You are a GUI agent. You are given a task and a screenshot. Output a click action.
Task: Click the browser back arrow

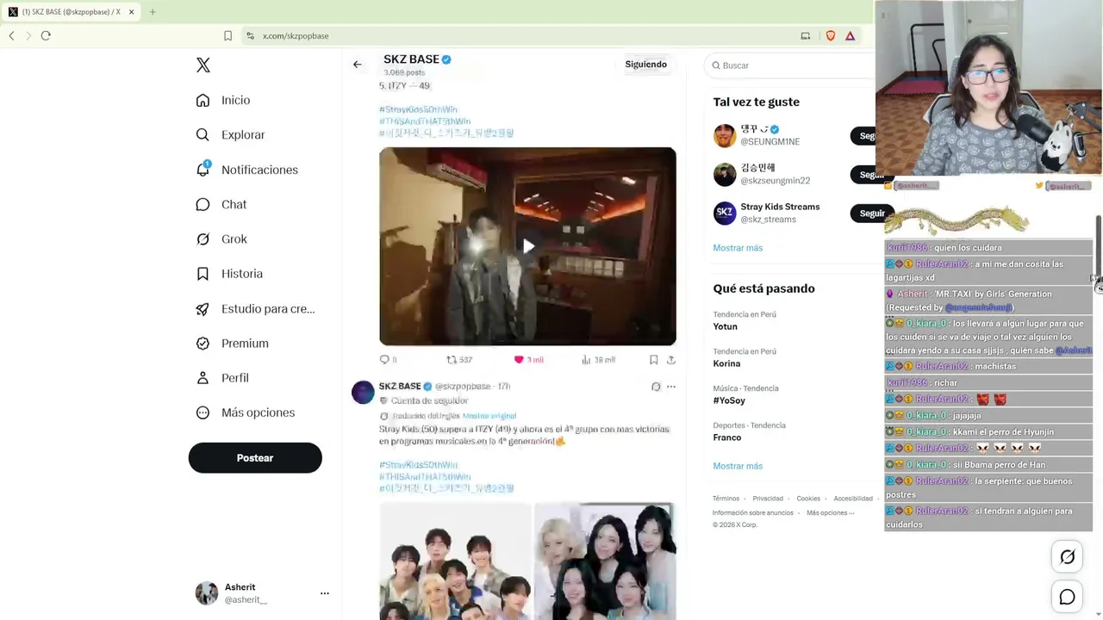[x=12, y=36]
